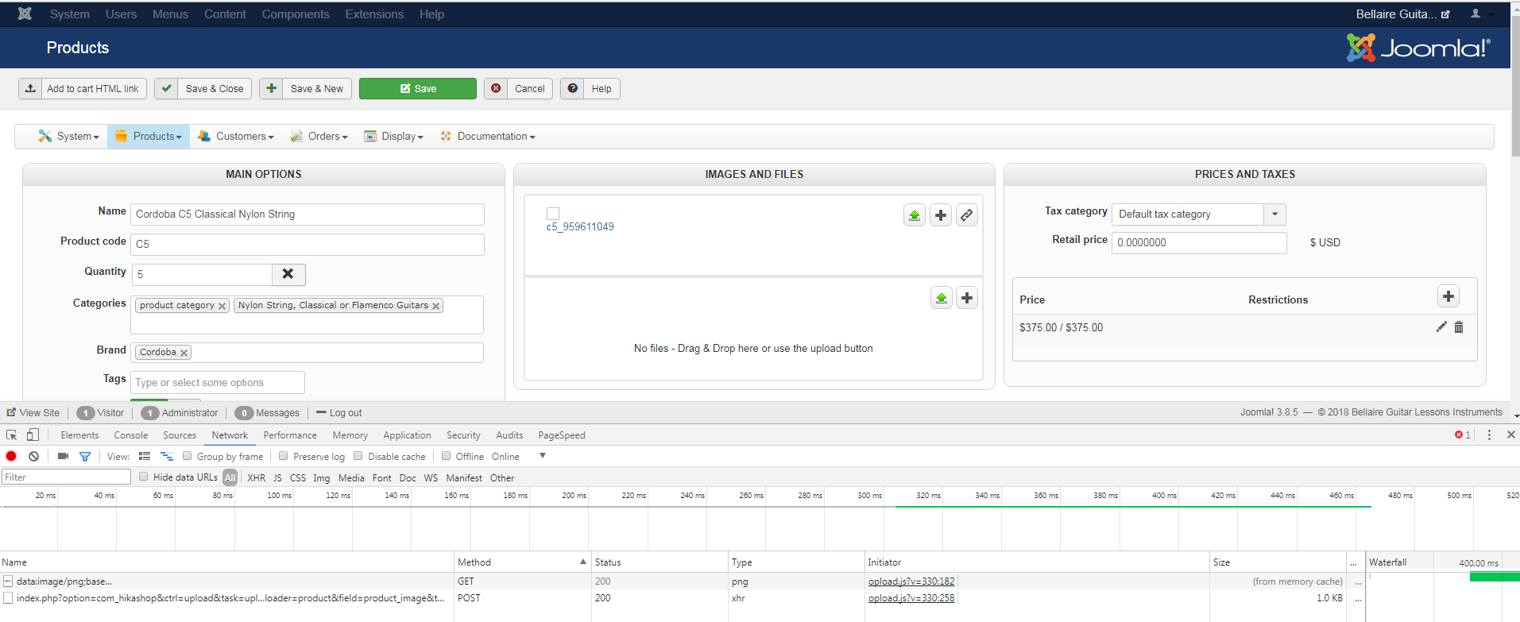1520x622 pixels.
Task: Open the c5_959611049 image link
Action: 580,227
